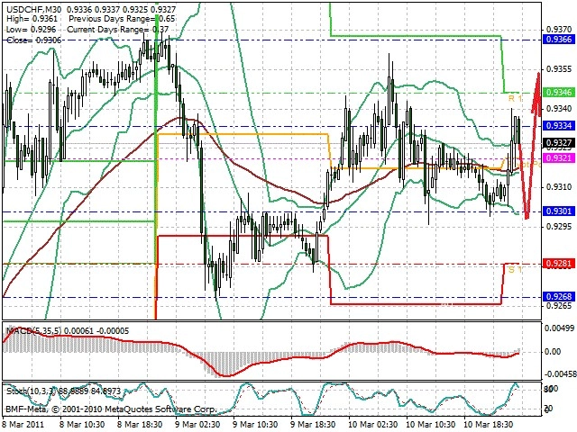Click the green 0.9346 R1 price label
Image resolution: width=577 pixels, height=432 pixels.
(558, 92)
